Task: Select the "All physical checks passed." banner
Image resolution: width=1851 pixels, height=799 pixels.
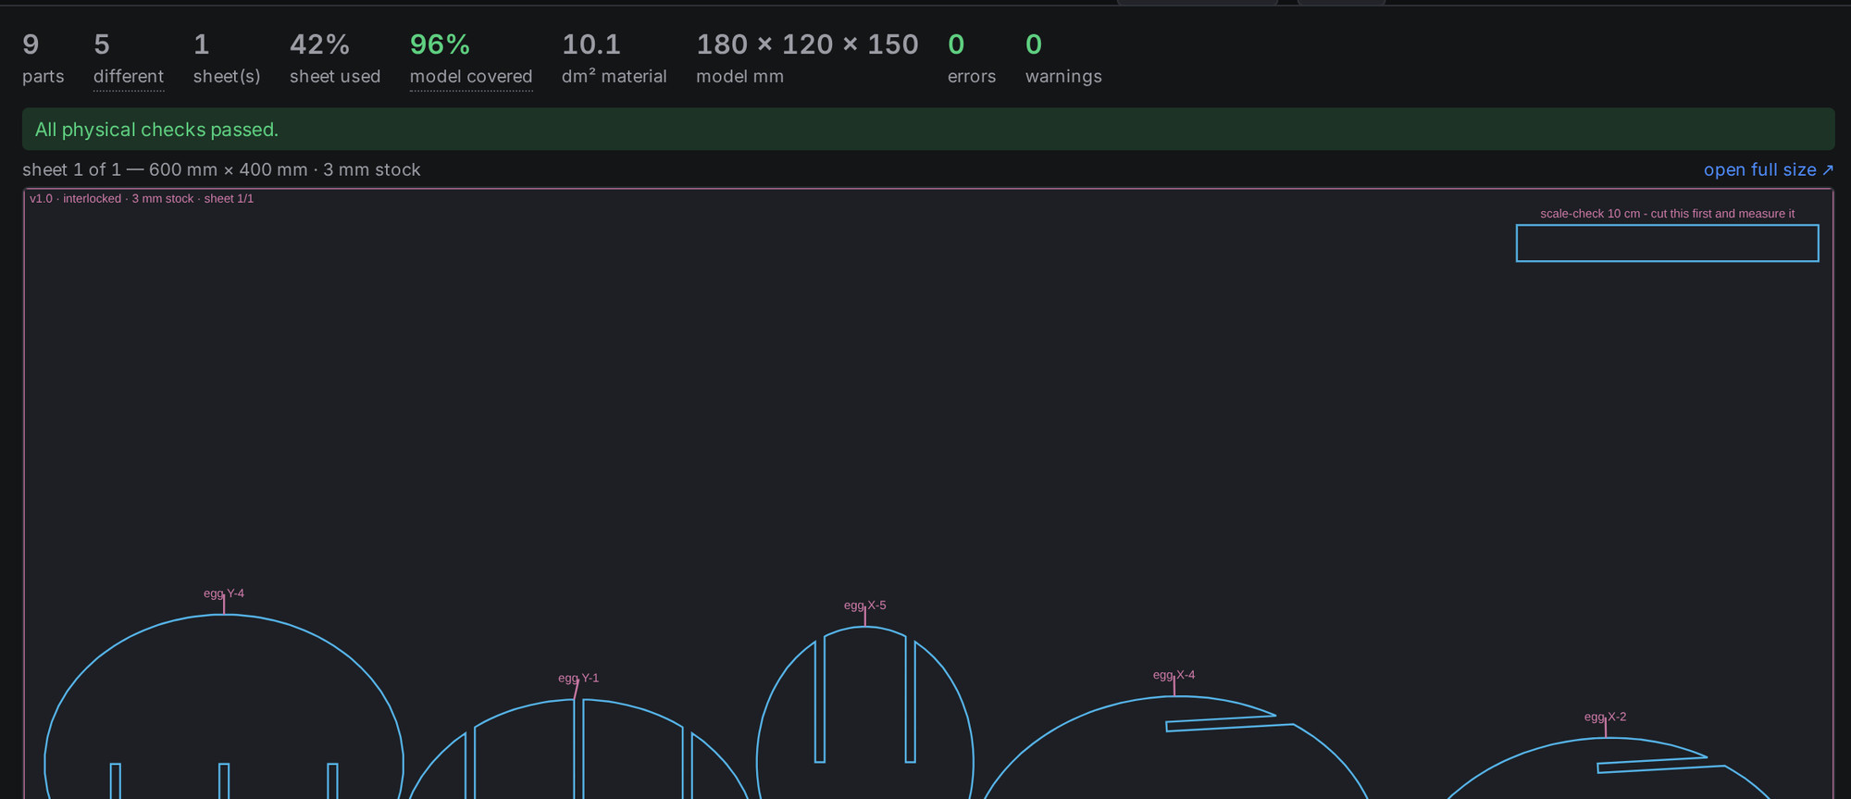Action: pyautogui.click(x=928, y=130)
